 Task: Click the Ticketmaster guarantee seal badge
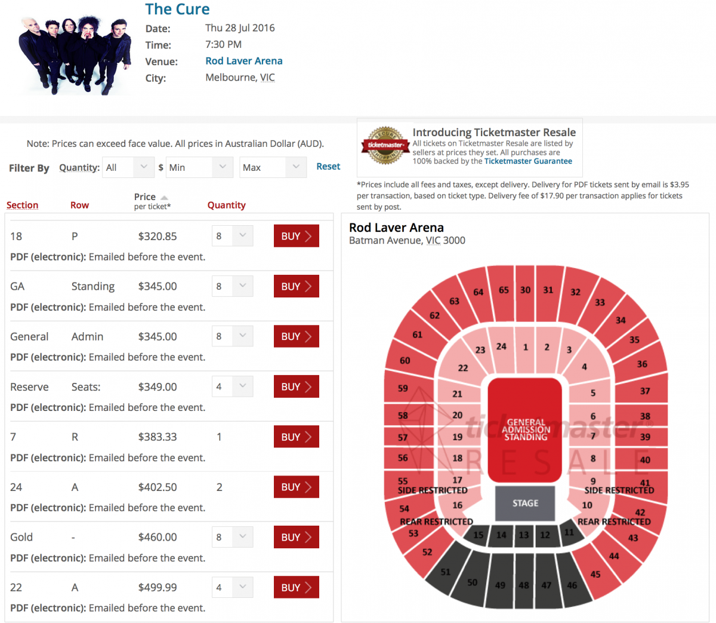pyautogui.click(x=385, y=145)
